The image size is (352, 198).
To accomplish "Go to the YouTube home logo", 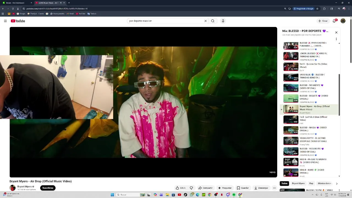I will (x=18, y=21).
